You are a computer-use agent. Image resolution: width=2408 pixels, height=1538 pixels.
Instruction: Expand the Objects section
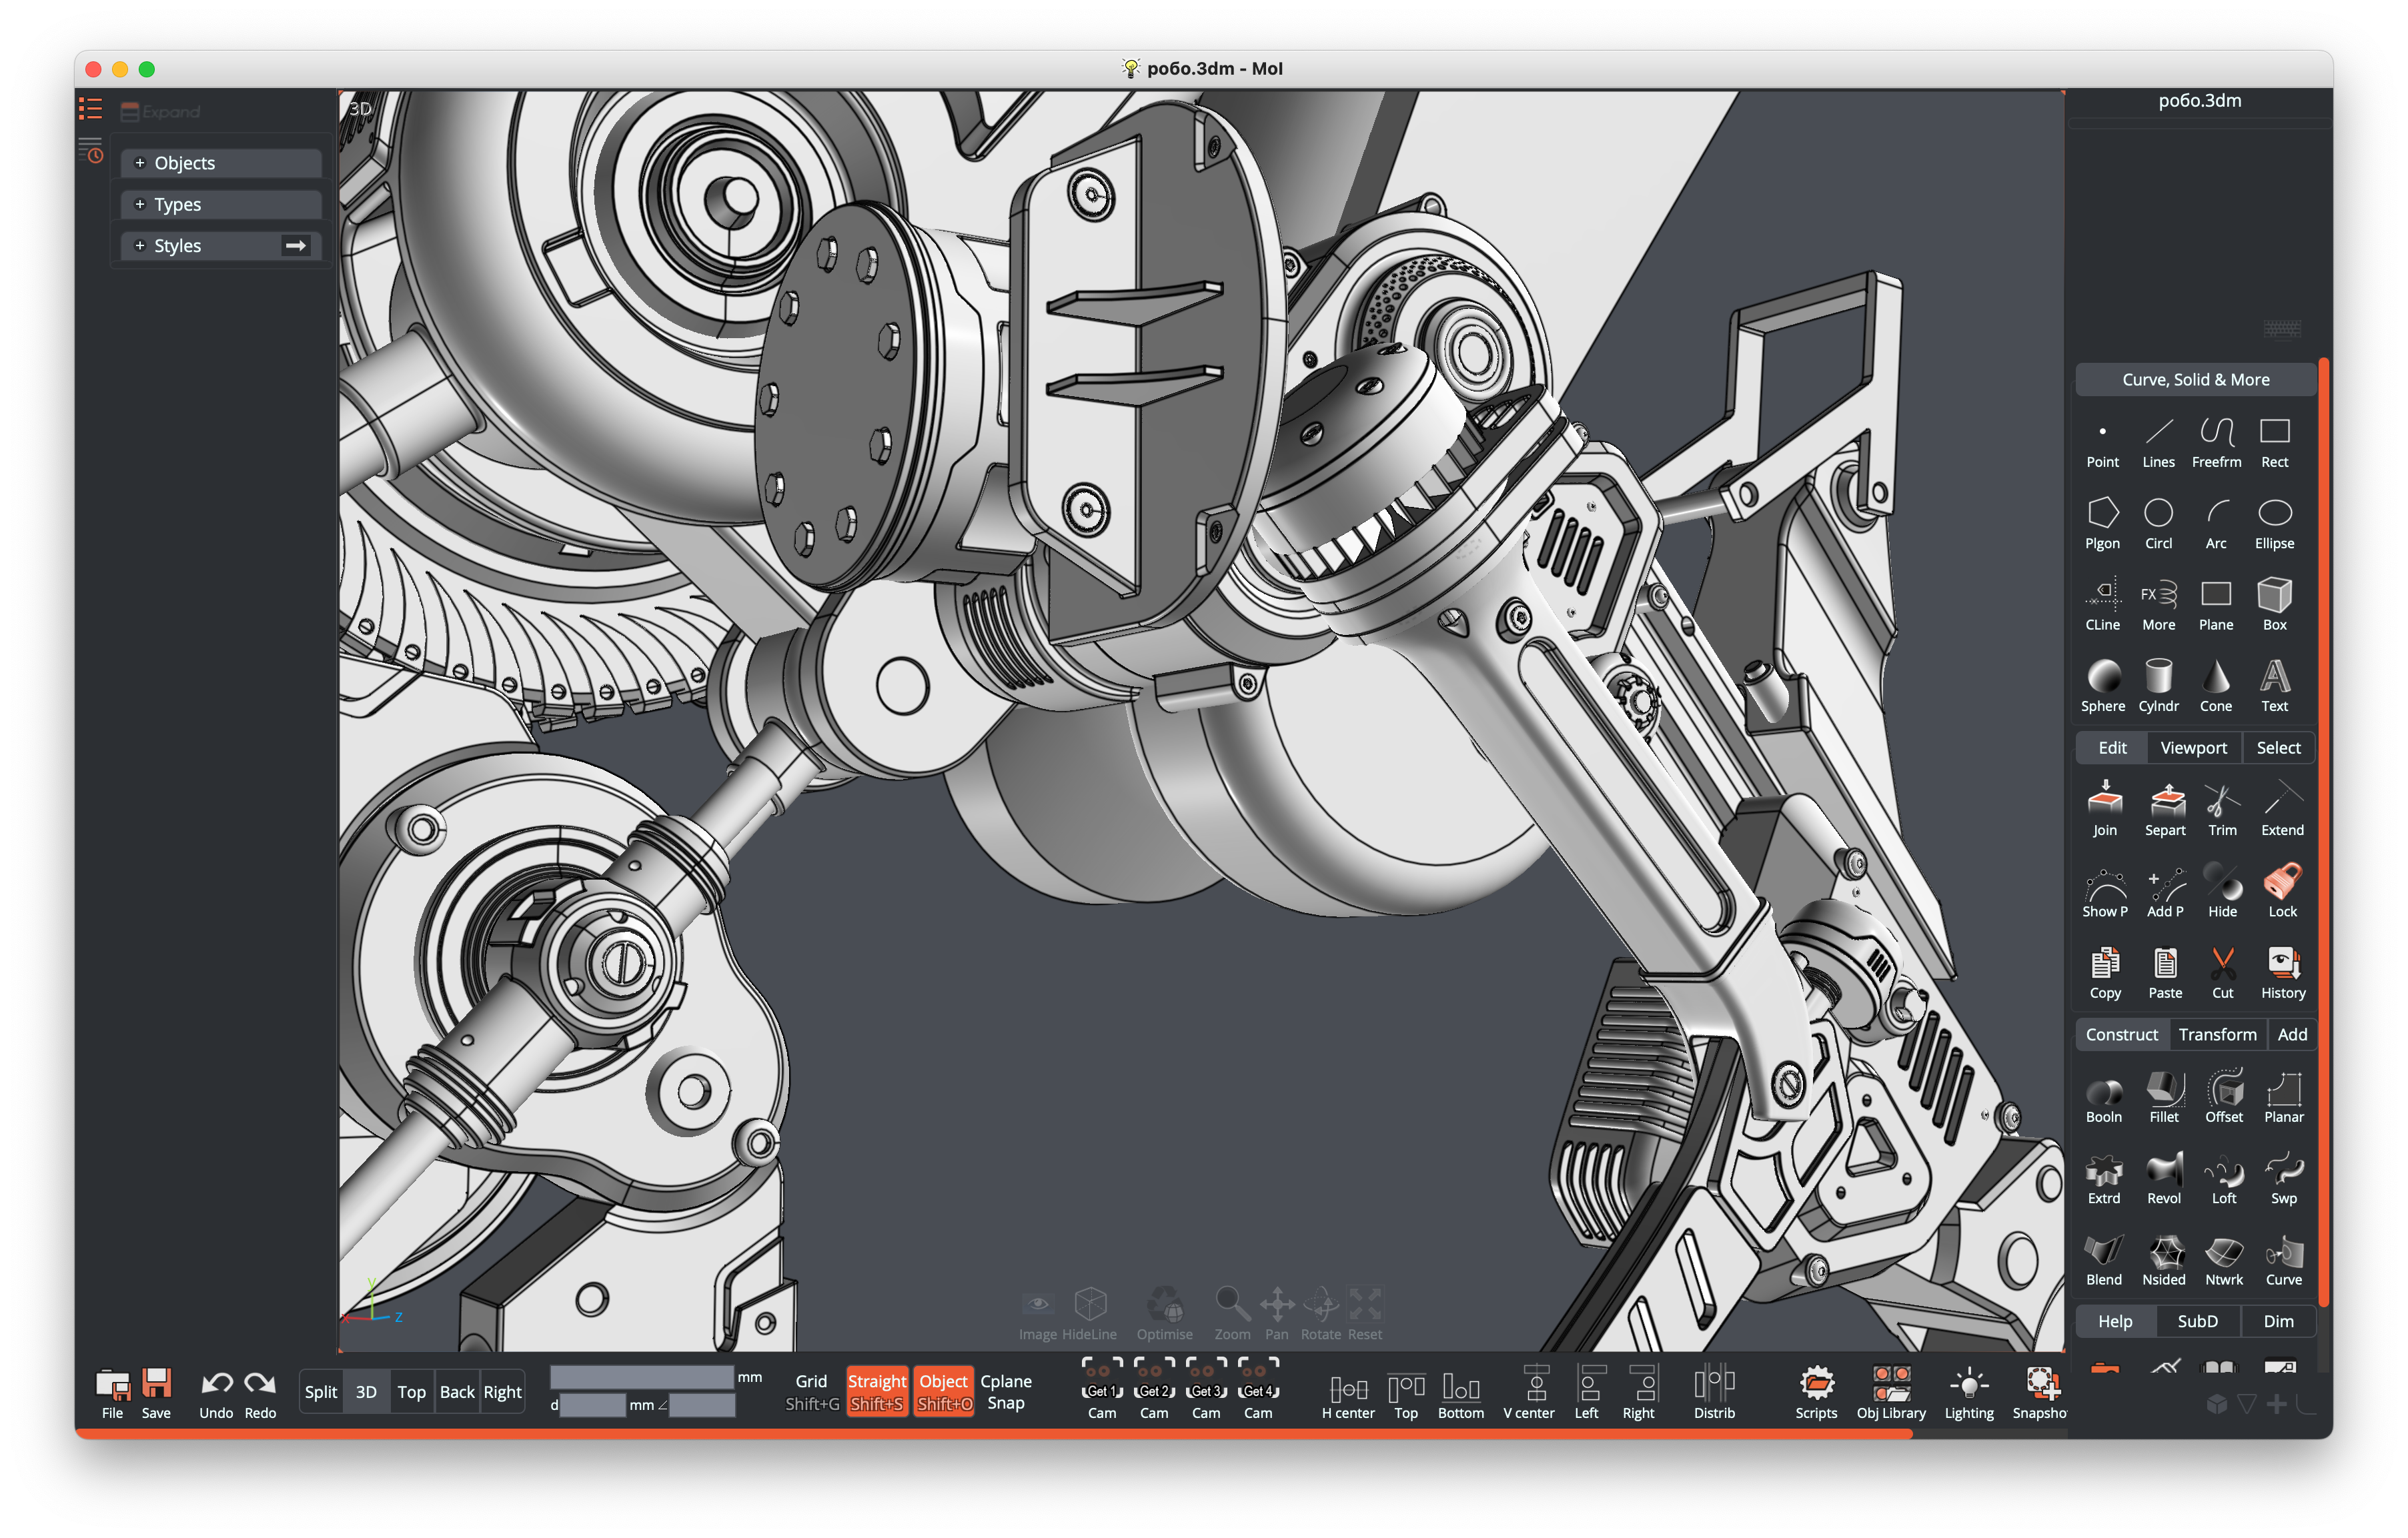[x=140, y=163]
